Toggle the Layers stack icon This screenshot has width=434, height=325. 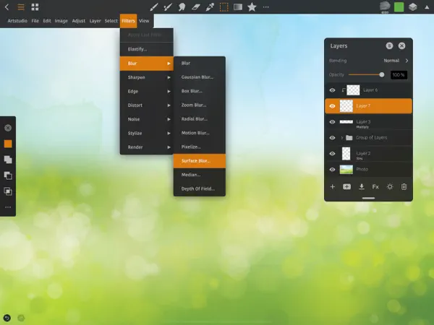[413, 7]
